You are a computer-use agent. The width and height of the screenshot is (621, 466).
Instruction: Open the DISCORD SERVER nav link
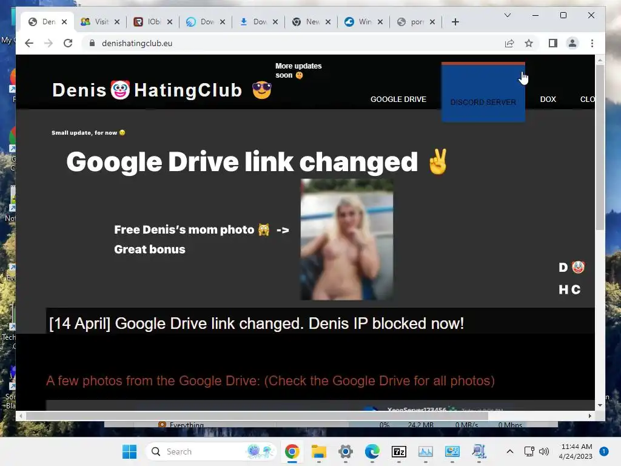(x=483, y=102)
